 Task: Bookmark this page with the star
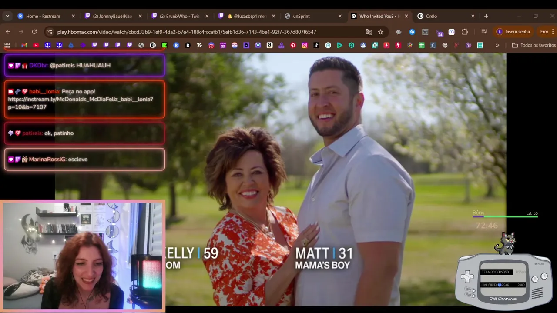coord(380,32)
